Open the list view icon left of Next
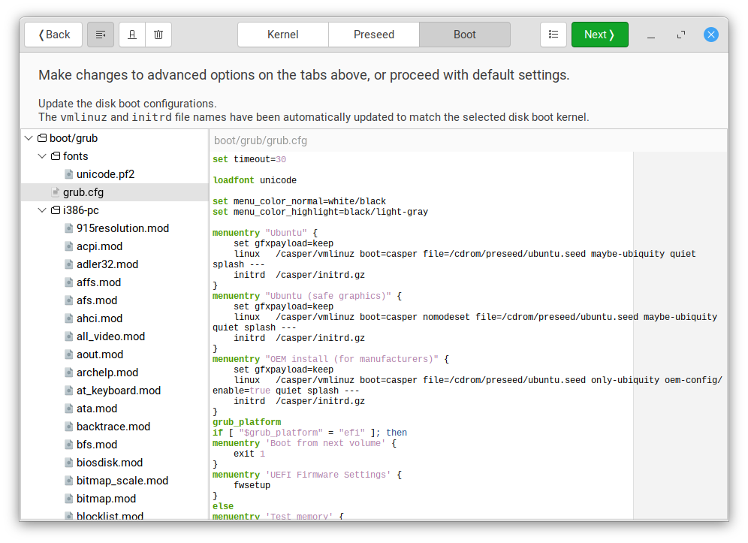Viewport: 748px width, 543px height. pos(553,34)
